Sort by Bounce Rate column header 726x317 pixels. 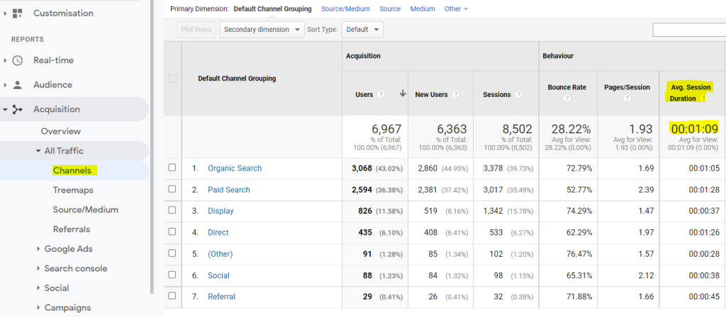click(x=566, y=87)
